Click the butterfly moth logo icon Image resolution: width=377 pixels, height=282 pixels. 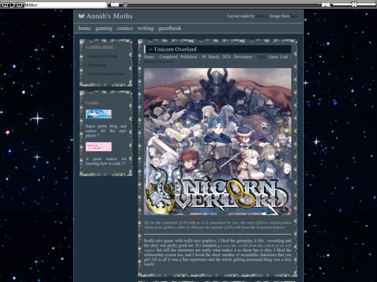coord(81,16)
